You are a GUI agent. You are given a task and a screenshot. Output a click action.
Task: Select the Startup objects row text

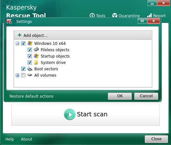click(x=55, y=56)
